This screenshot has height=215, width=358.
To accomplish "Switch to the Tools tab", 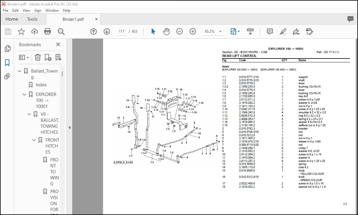I will (x=32, y=19).
